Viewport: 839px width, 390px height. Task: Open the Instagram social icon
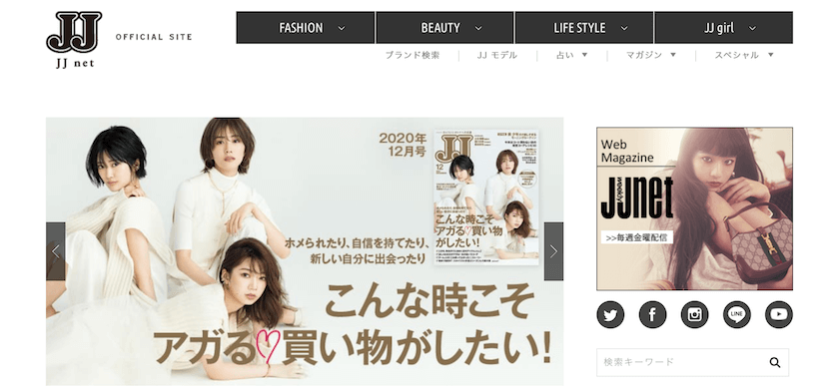point(694,314)
